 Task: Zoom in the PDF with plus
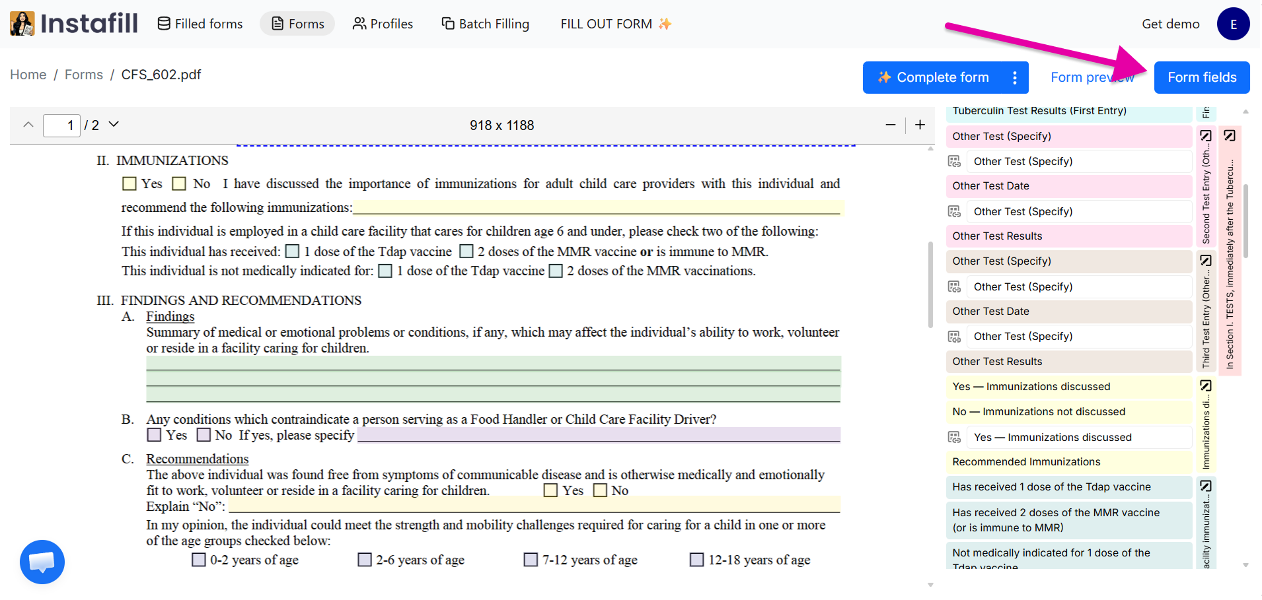tap(920, 125)
